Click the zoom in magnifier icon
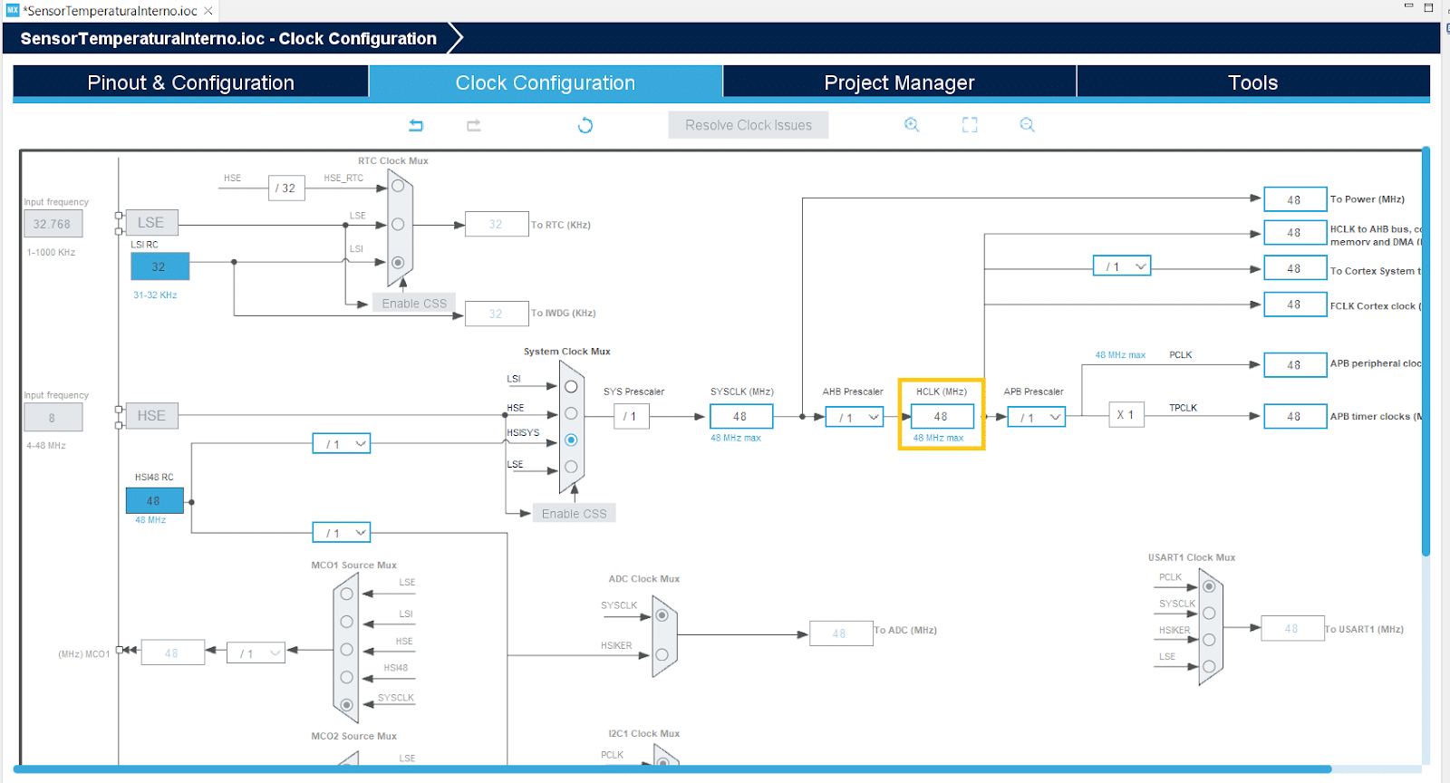Screen dimensions: 1450x783 click(x=912, y=125)
